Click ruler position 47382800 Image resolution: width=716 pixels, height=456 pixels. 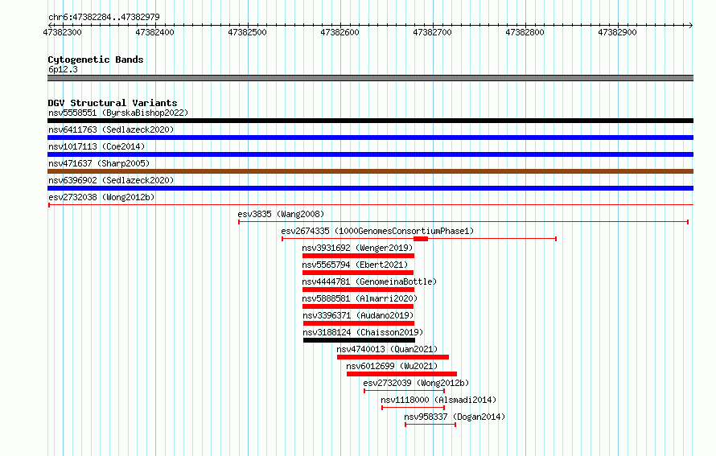[525, 32]
